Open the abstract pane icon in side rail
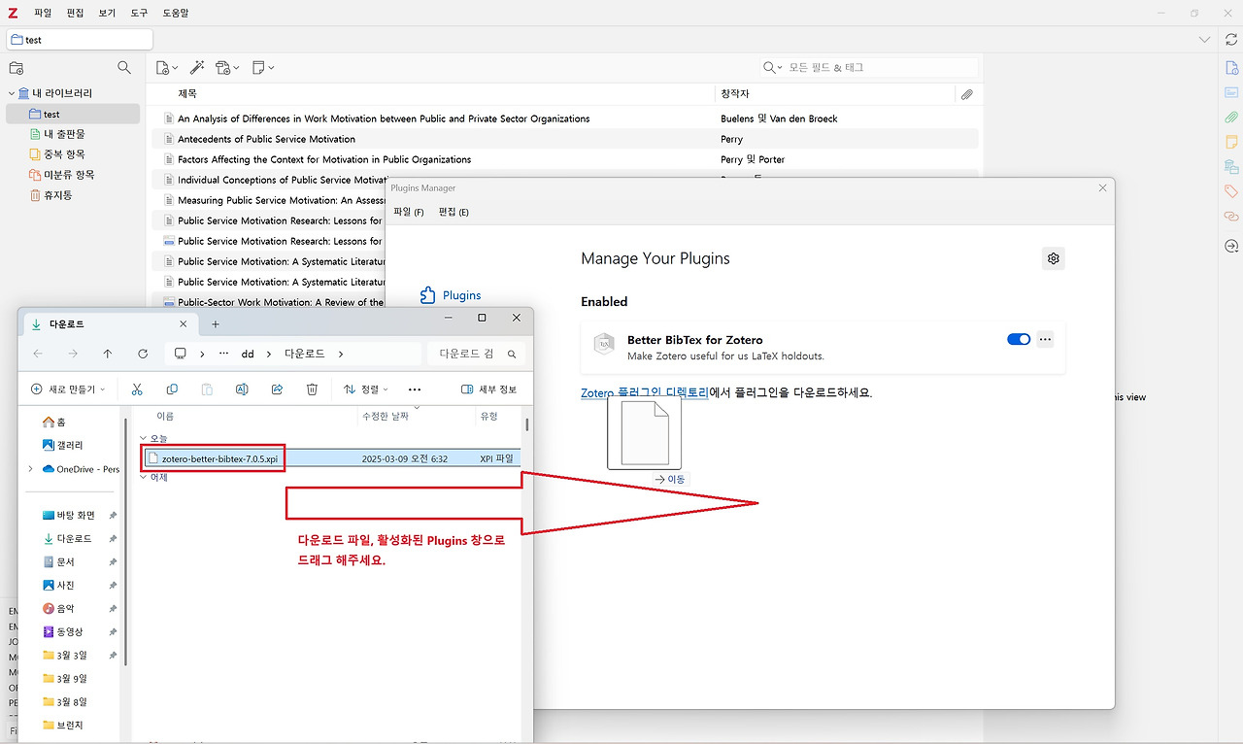Screen dimensions: 1243x744 point(1231,92)
